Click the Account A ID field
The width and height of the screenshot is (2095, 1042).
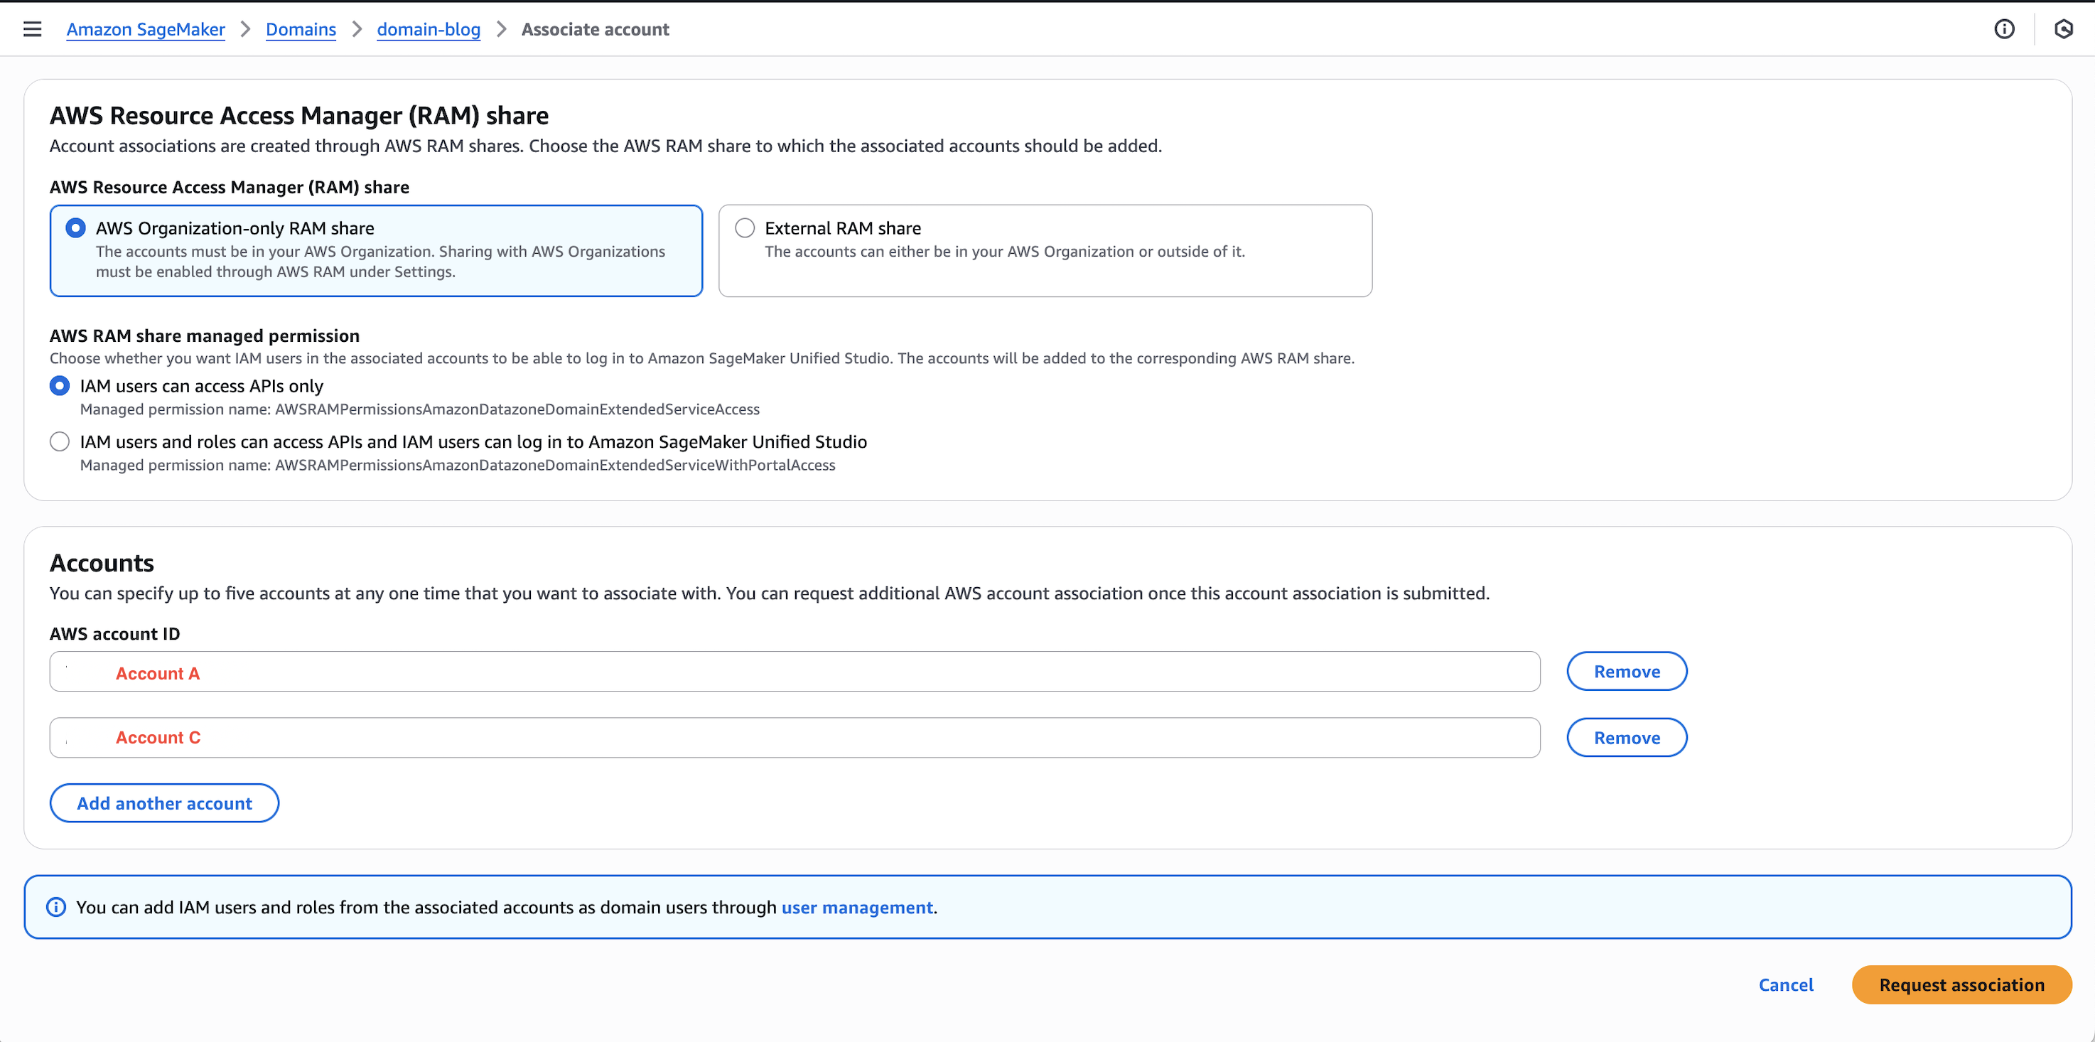point(794,672)
